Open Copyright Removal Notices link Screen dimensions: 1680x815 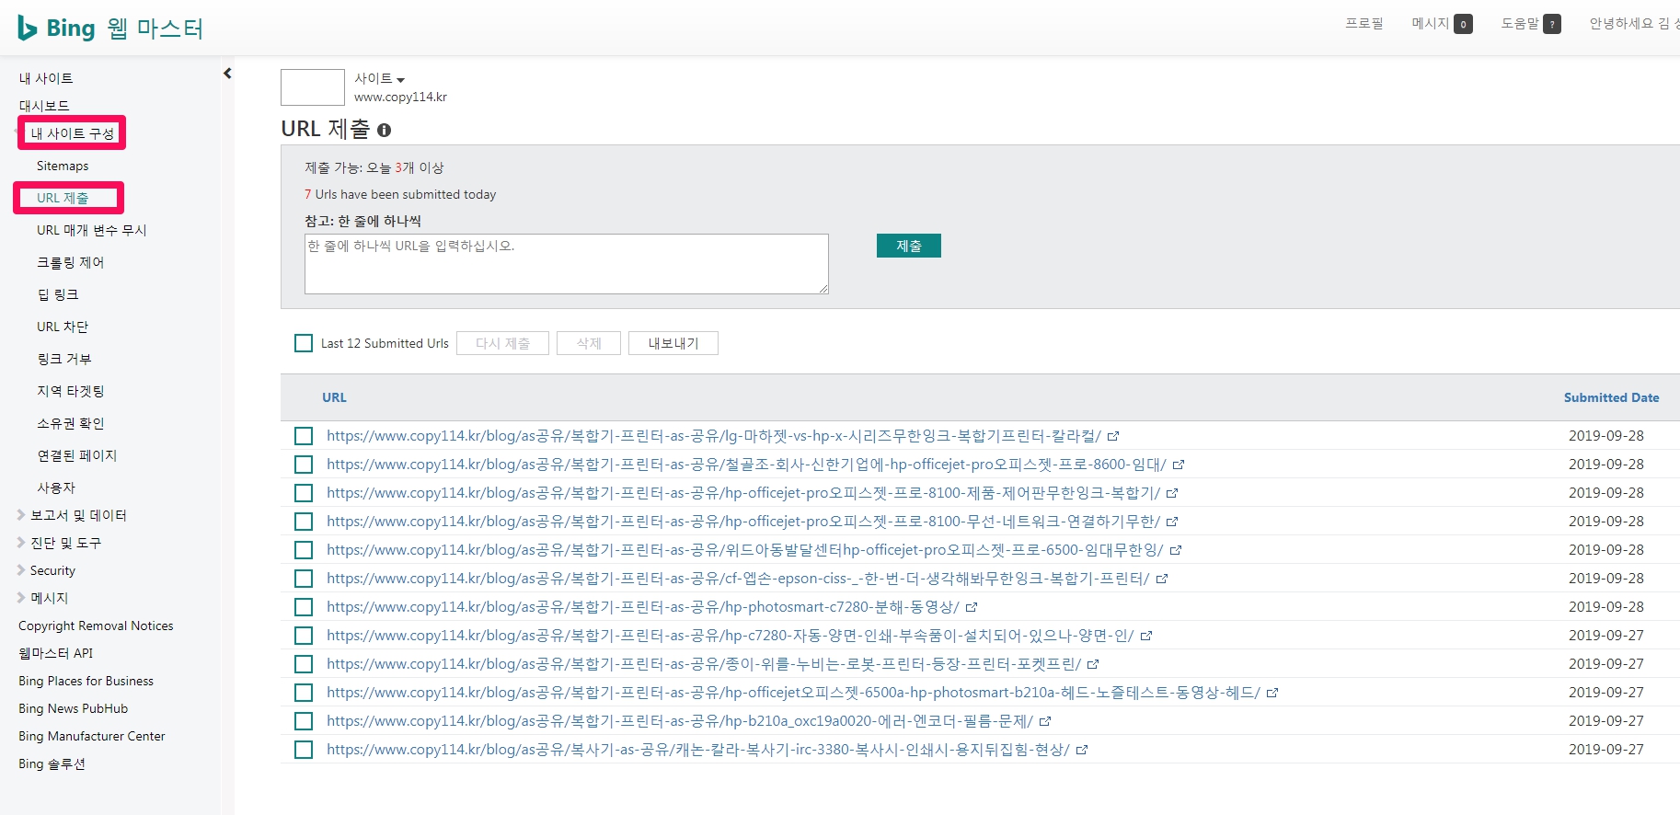click(96, 626)
